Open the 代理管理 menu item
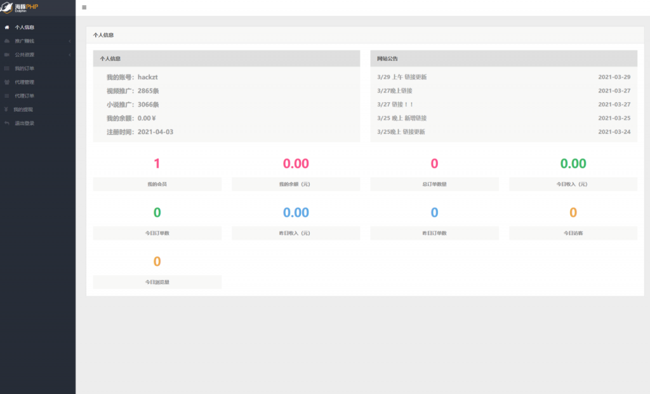 [25, 82]
